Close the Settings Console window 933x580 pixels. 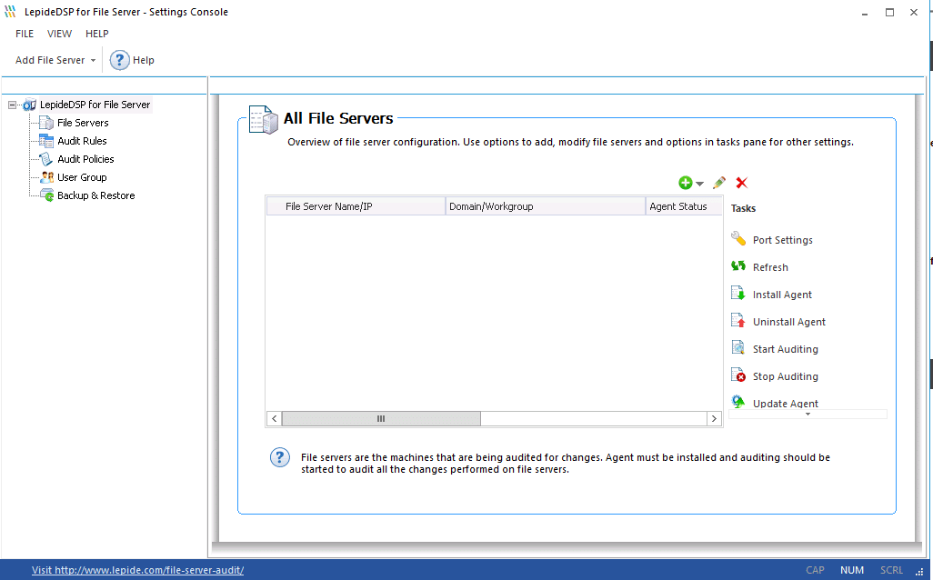914,13
